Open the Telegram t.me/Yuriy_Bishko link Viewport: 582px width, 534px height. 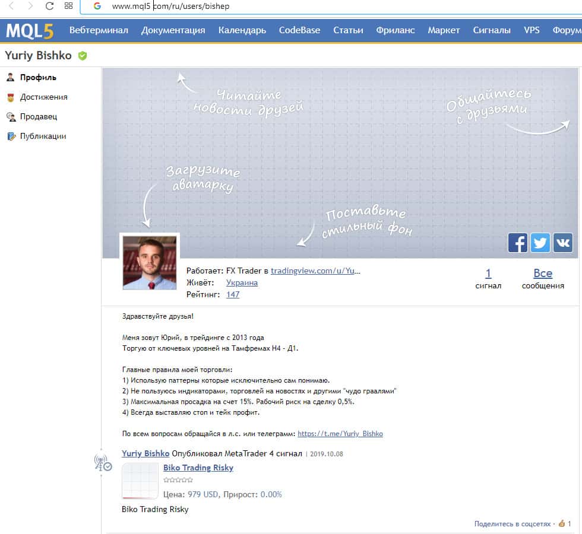click(340, 434)
